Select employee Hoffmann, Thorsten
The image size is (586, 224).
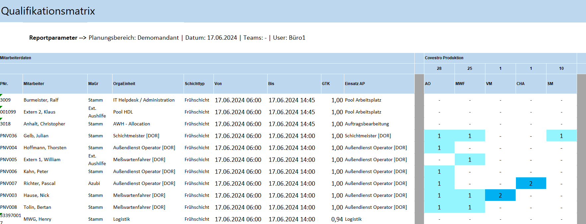(45, 148)
